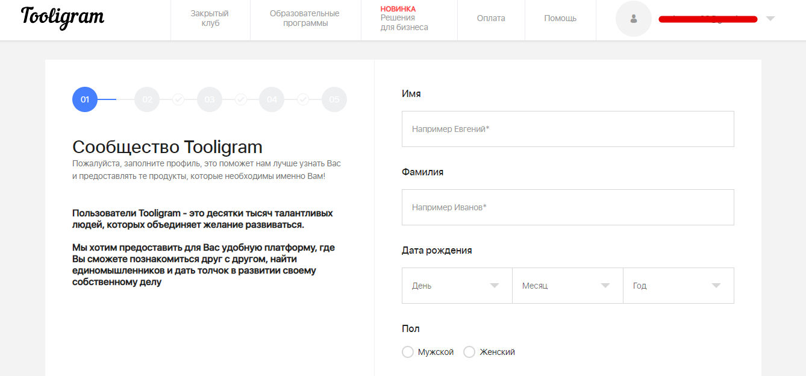Click the Дата рождения label
The image size is (806, 376).
point(437,250)
